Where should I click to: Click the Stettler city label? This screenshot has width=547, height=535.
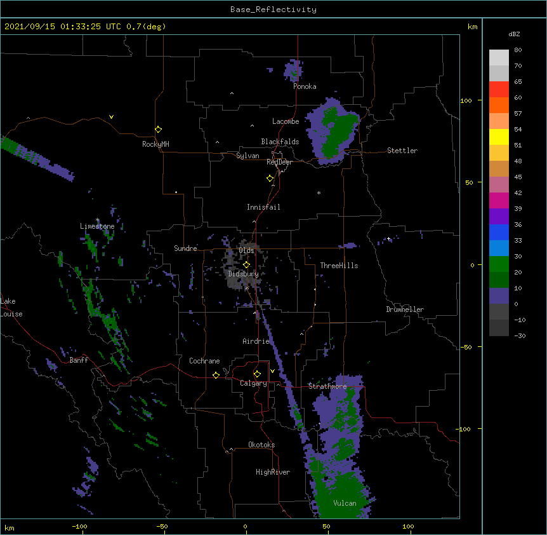(x=402, y=151)
